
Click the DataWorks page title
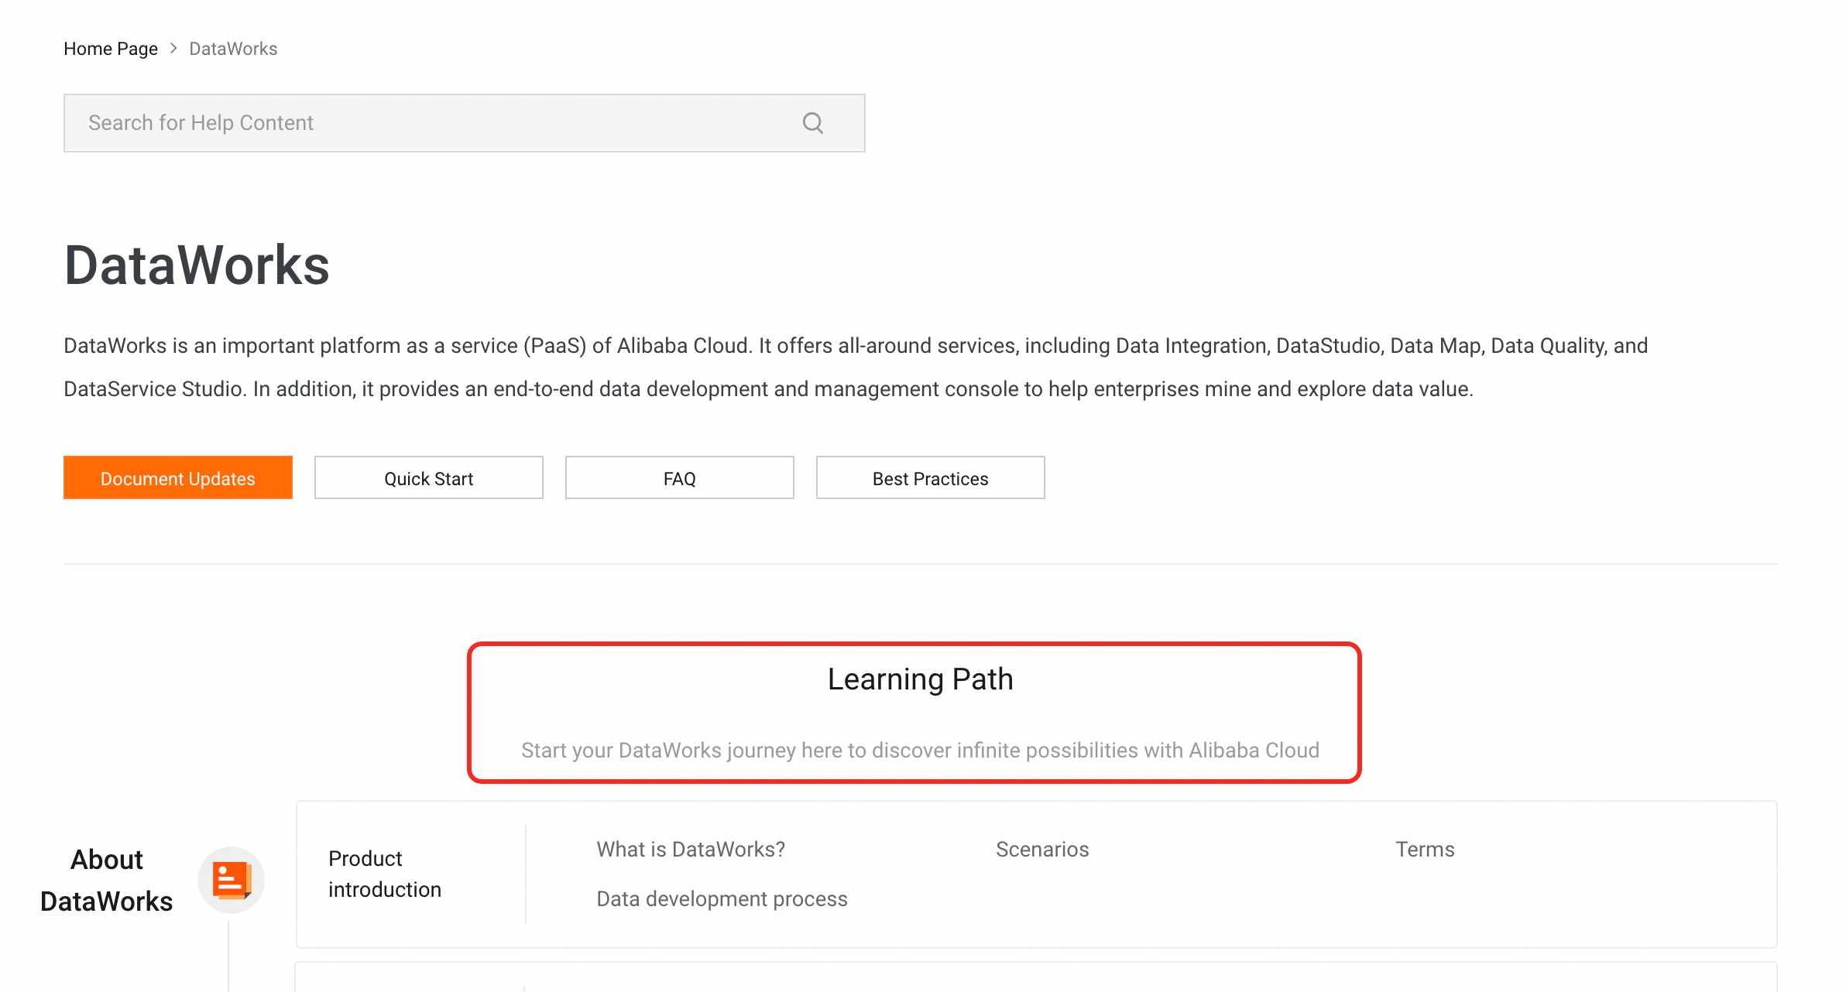(197, 266)
